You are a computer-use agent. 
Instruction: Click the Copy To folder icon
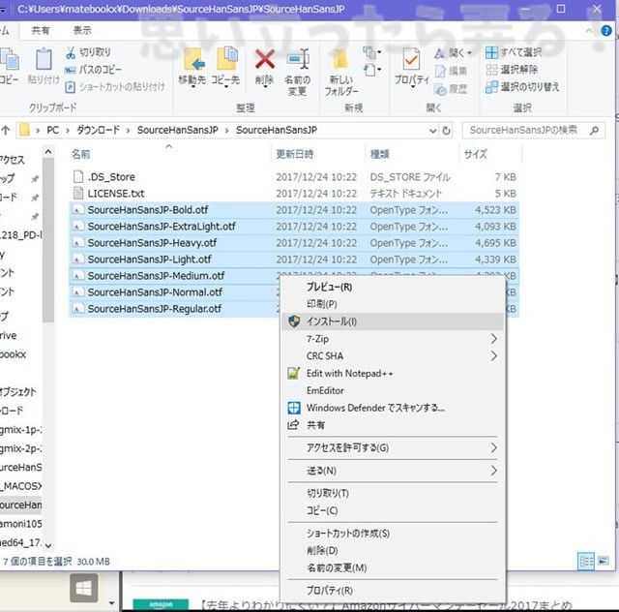[x=226, y=60]
